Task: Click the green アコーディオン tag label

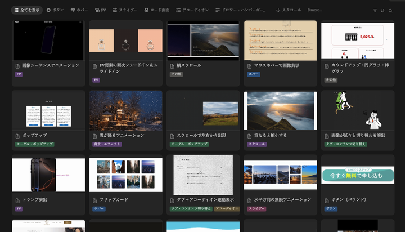Action: 227,208
